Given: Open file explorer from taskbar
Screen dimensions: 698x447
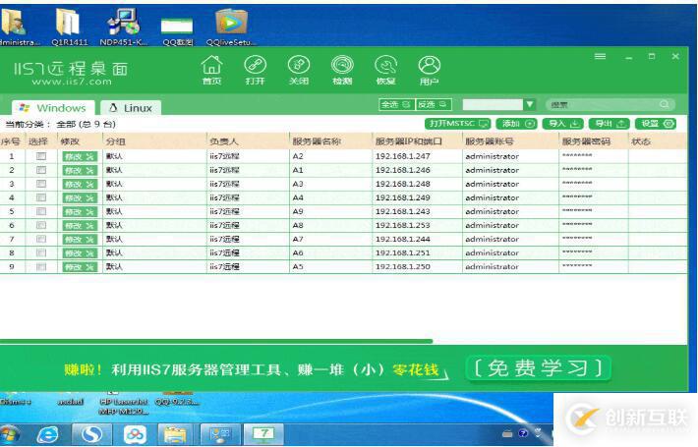Looking at the screenshot, I should (175, 434).
